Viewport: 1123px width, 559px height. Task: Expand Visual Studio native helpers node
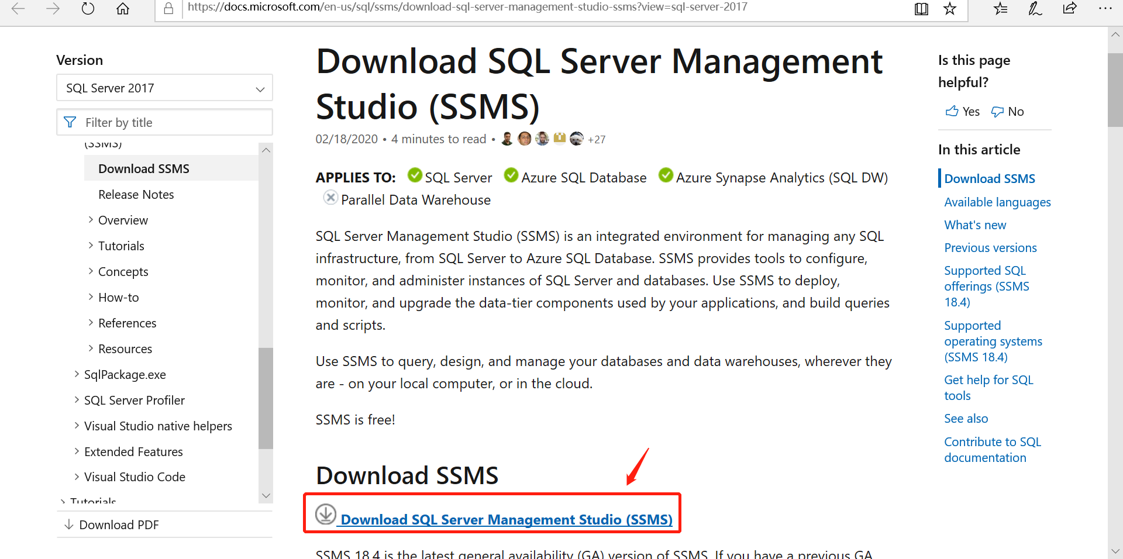[77, 426]
